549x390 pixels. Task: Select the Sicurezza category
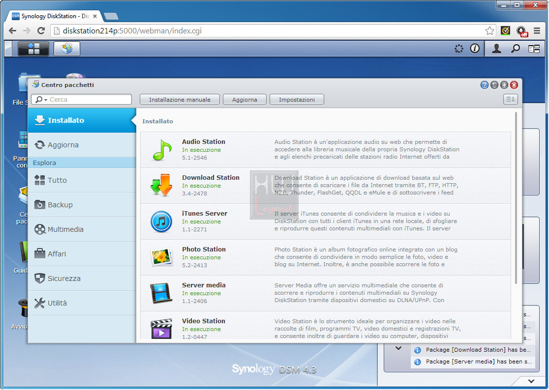82,279
